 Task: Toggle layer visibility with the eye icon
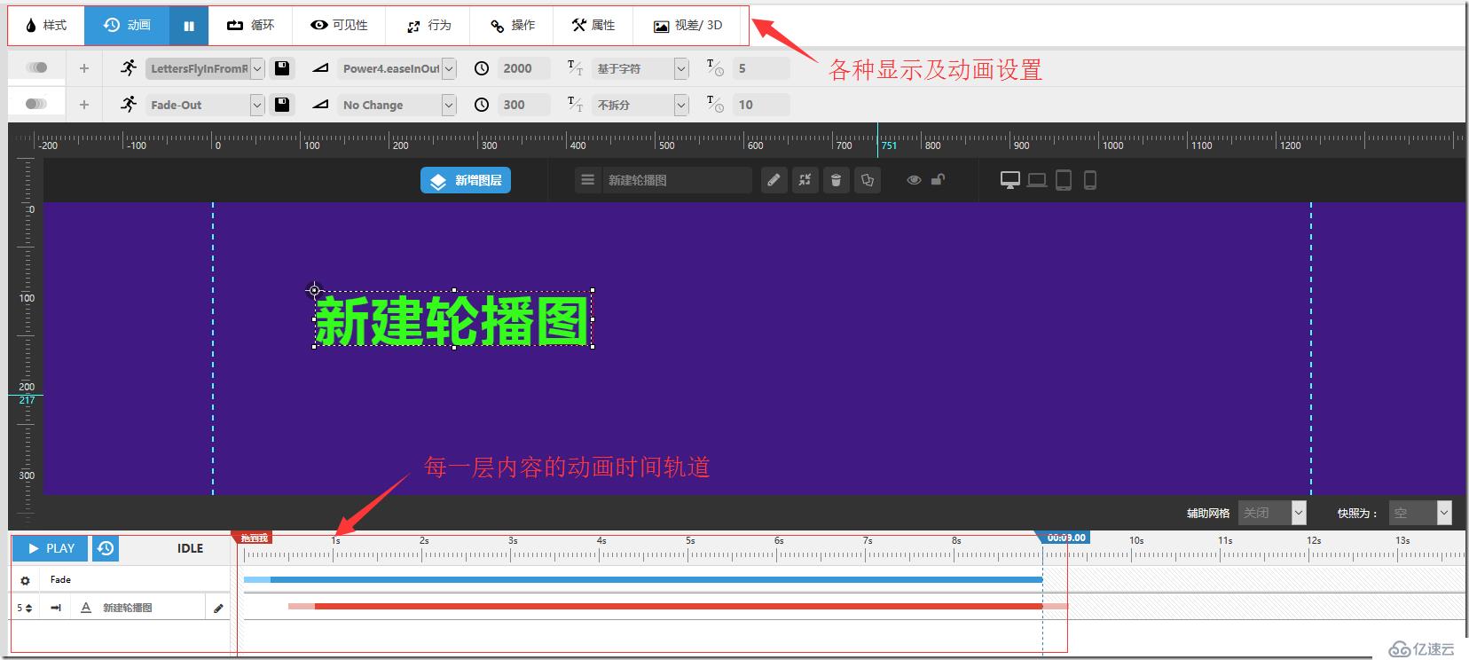[914, 180]
